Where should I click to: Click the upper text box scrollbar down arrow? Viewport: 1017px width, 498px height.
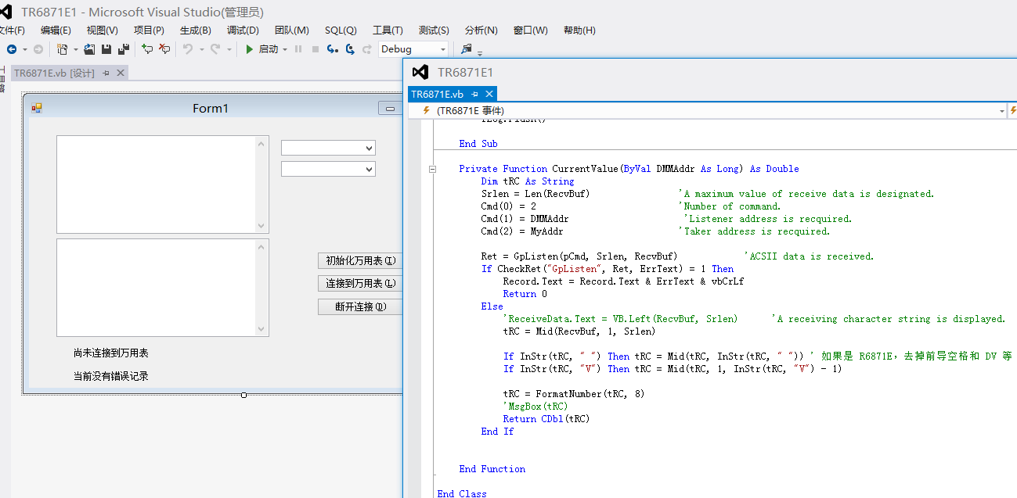click(x=261, y=226)
